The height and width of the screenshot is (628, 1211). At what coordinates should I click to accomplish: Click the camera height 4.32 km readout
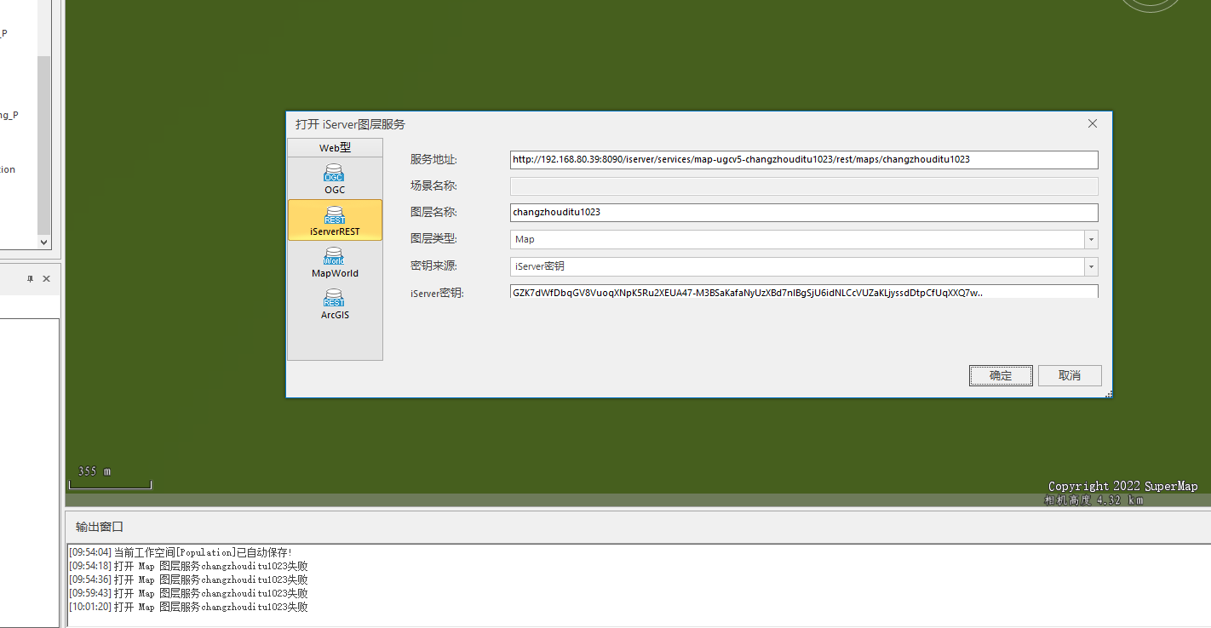point(1093,500)
